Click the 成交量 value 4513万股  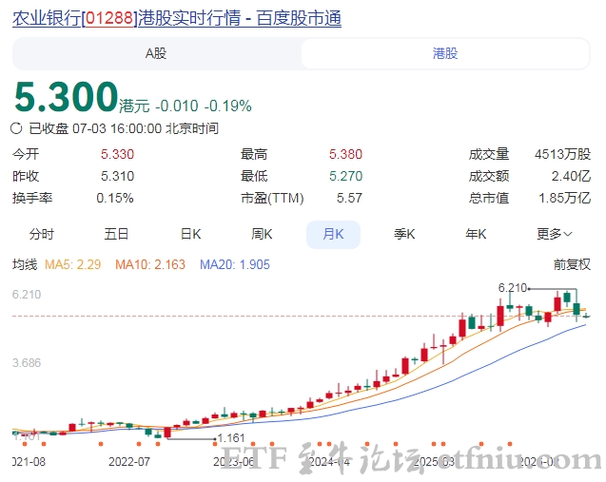click(x=563, y=154)
